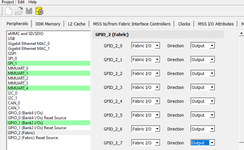Select SPI_1 in the peripherals list

tap(13, 63)
